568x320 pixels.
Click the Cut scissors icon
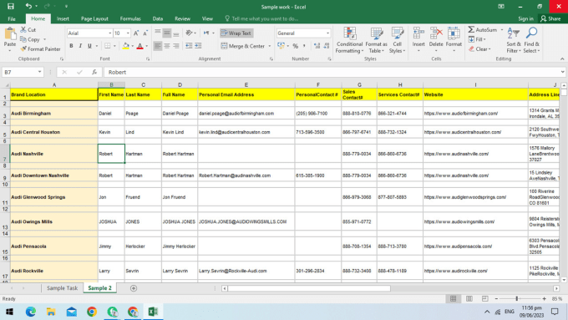tap(23, 30)
